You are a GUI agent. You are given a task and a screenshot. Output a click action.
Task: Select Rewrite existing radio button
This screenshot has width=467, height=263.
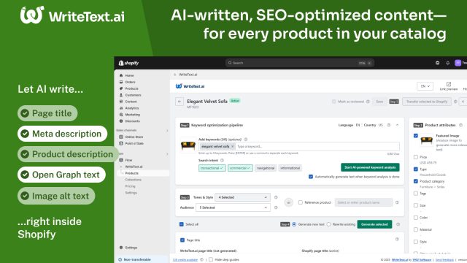click(x=329, y=224)
